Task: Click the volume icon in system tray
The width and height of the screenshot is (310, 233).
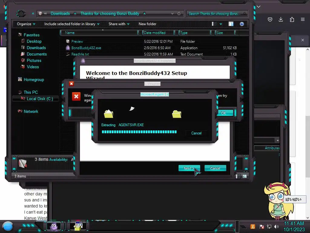Action: point(276,226)
